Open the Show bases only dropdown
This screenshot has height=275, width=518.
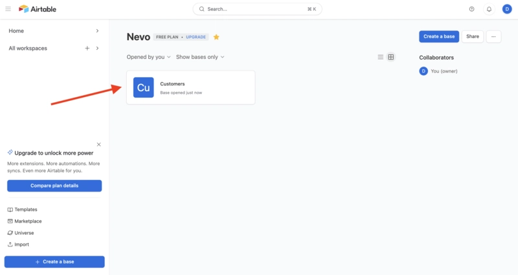(x=200, y=57)
